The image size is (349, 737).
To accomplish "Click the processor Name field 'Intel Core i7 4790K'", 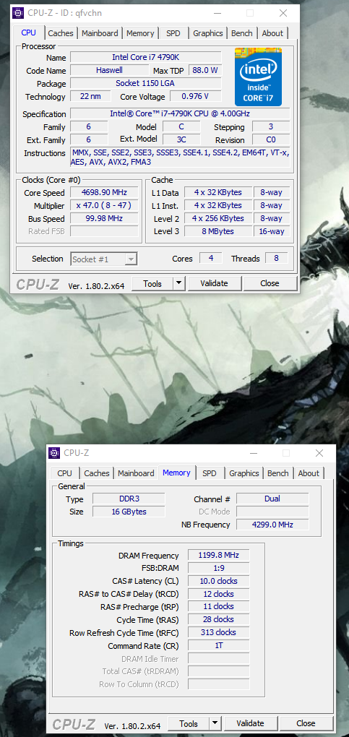I will click(x=146, y=57).
